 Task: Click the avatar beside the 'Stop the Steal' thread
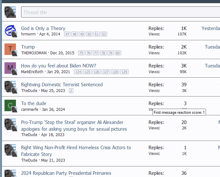tap(10, 124)
